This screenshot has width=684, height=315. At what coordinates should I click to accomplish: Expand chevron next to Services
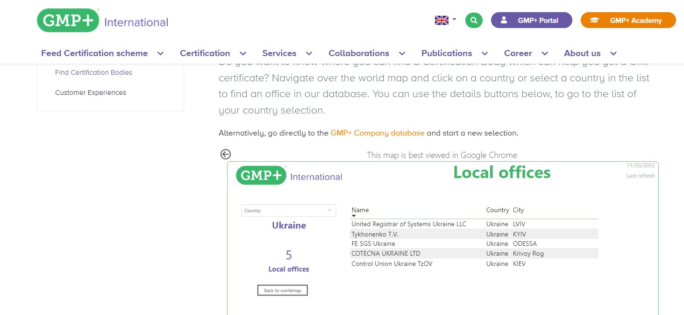[309, 54]
